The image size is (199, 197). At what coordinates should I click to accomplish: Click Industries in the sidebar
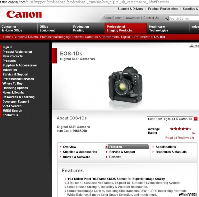click(10, 70)
